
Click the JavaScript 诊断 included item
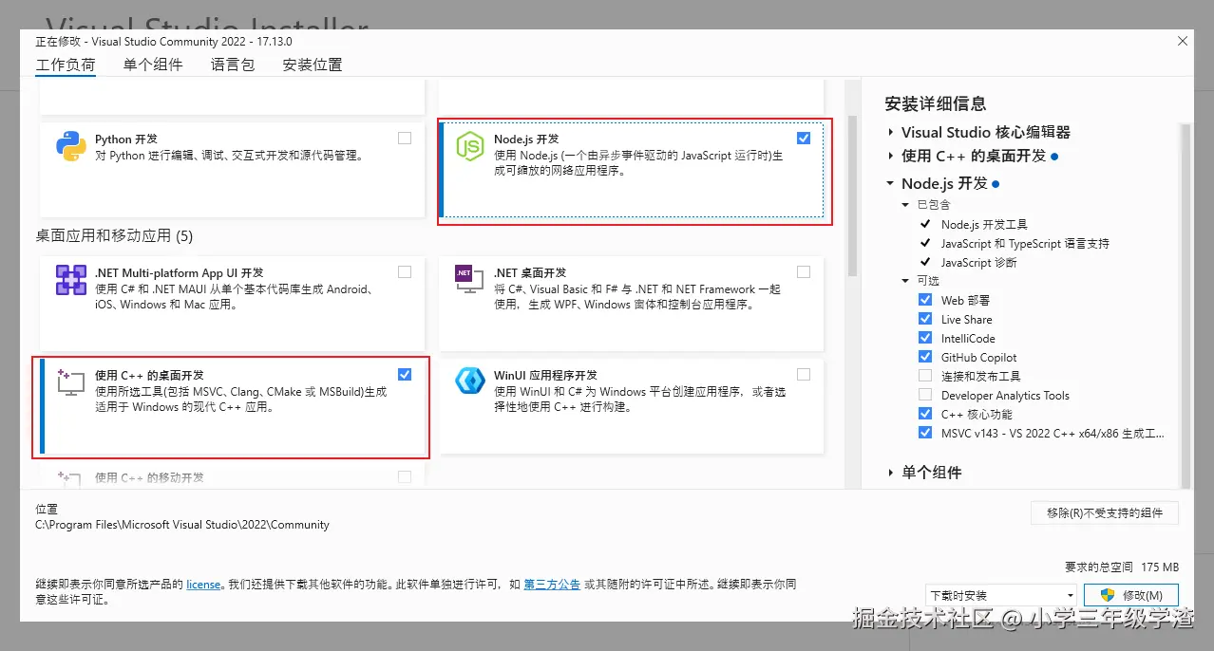[978, 263]
